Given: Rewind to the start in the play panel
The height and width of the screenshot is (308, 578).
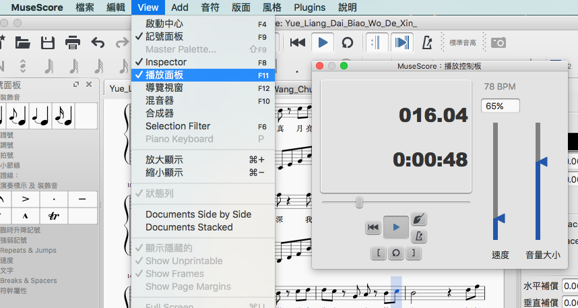Looking at the screenshot, I should coord(373,227).
